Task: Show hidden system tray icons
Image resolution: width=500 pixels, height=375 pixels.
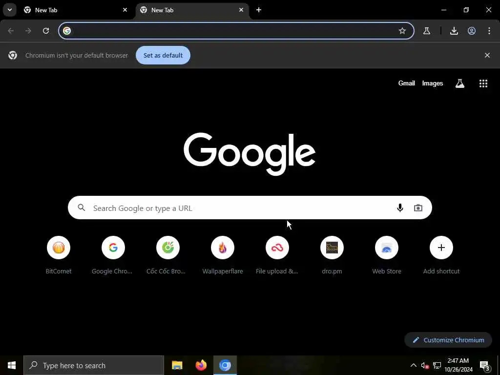Action: point(413,365)
